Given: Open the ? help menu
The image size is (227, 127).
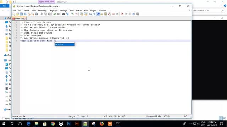Looking at the screenshot, I should coord(109,10).
